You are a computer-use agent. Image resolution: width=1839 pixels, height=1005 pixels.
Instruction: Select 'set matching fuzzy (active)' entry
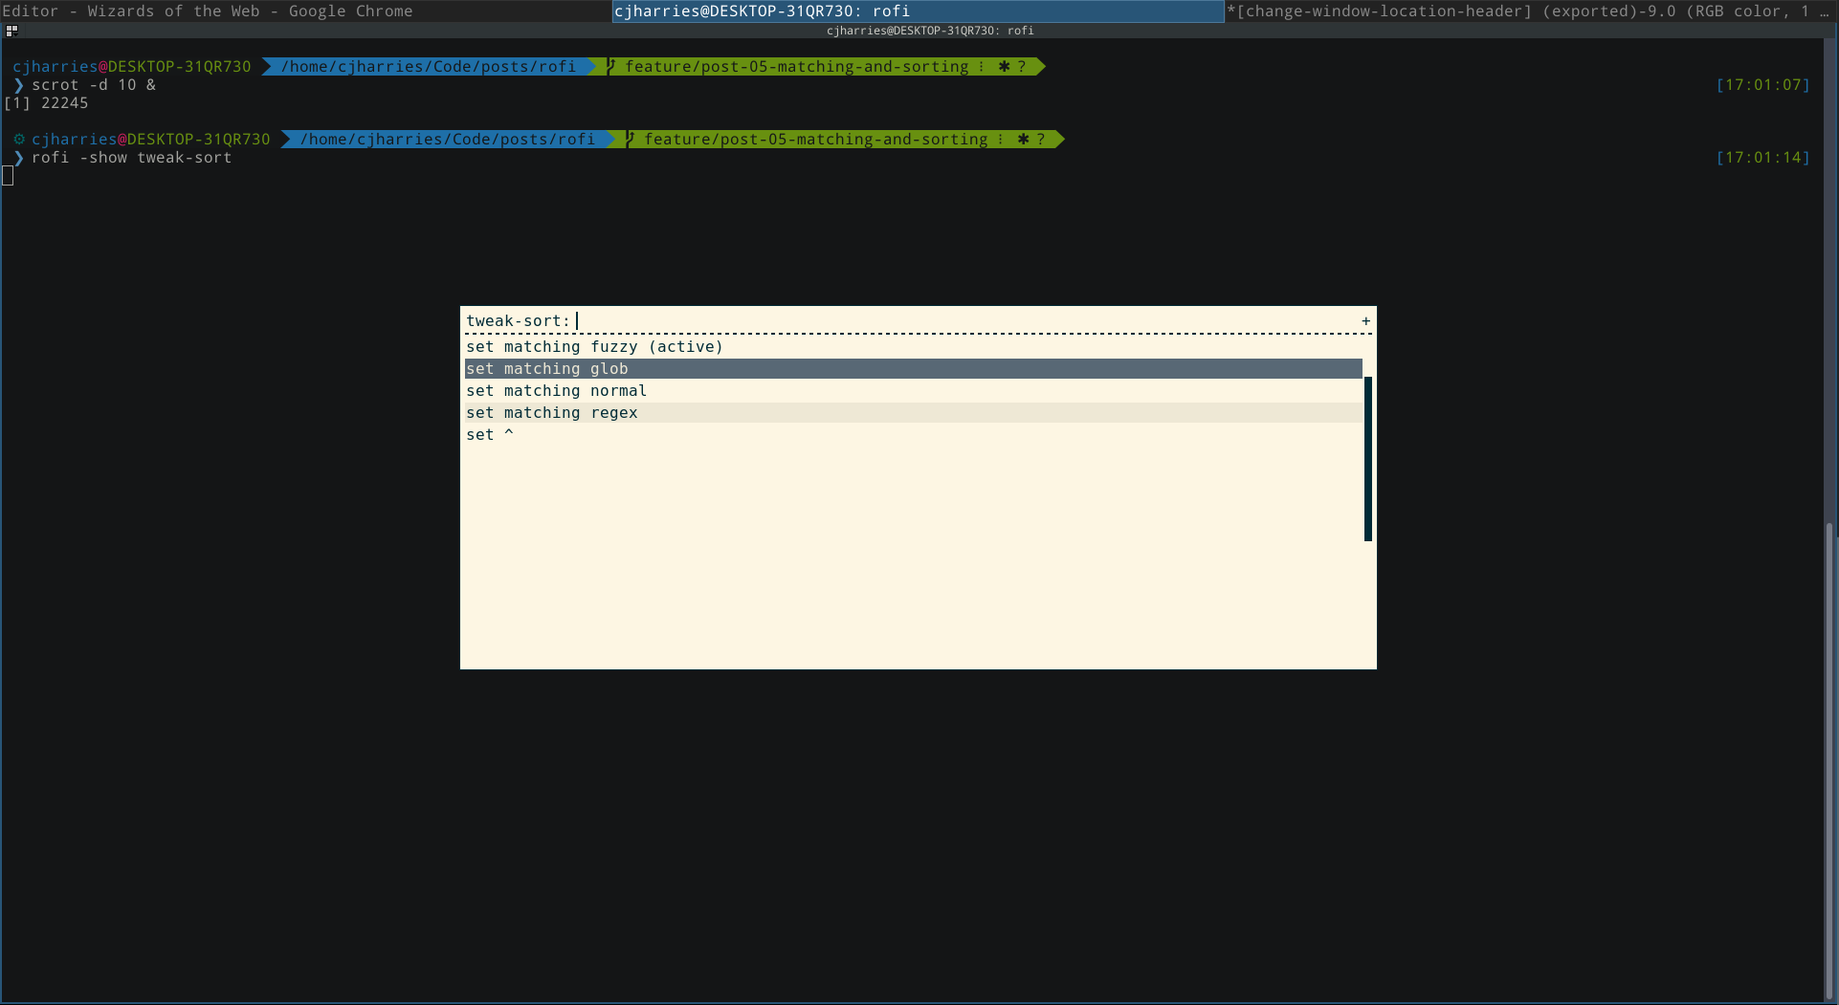pos(914,347)
